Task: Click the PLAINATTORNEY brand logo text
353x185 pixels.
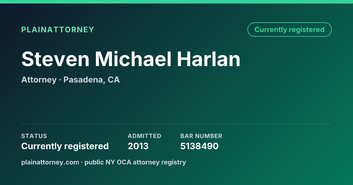Action: pos(58,30)
